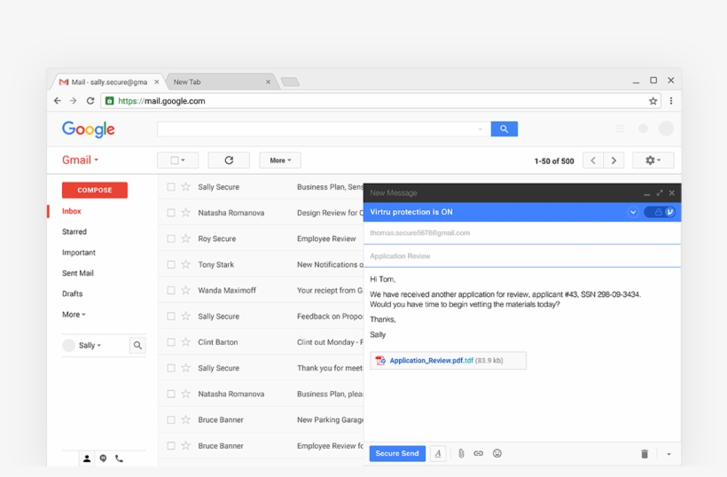The image size is (727, 477).
Task: Select the Roy Secure email checkbox
Action: tap(171, 238)
